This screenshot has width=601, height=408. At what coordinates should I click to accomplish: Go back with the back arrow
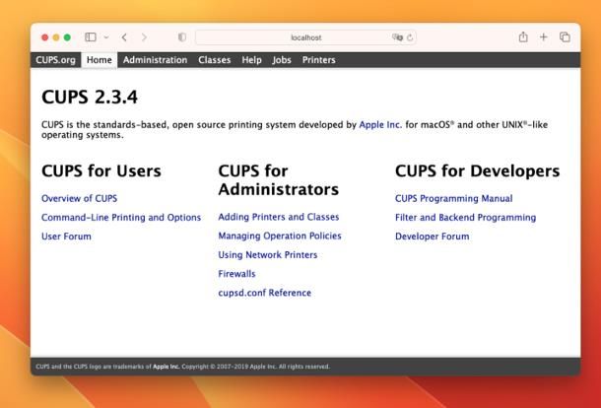click(x=124, y=37)
